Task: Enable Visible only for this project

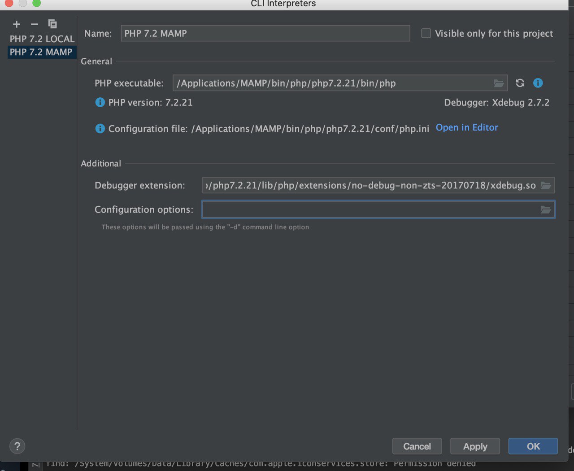Action: pos(426,34)
